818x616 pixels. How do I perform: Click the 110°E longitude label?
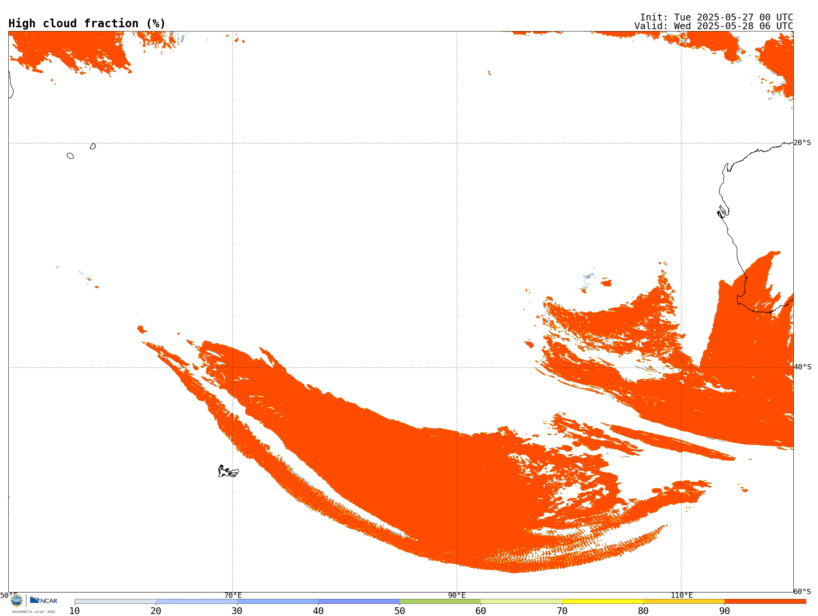(682, 596)
